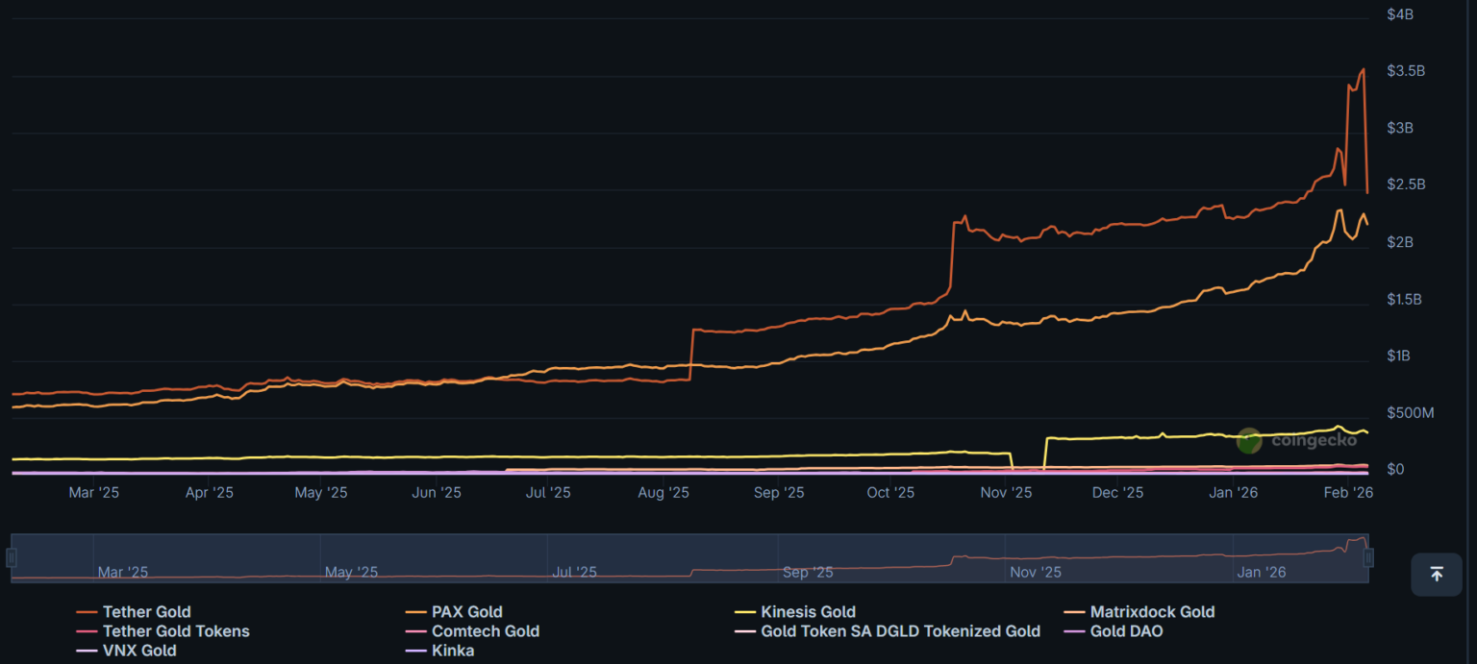This screenshot has height=664, width=1477.
Task: Toggle Gold Token SA DGLD Tokenized Gold series
Action: pos(888,631)
